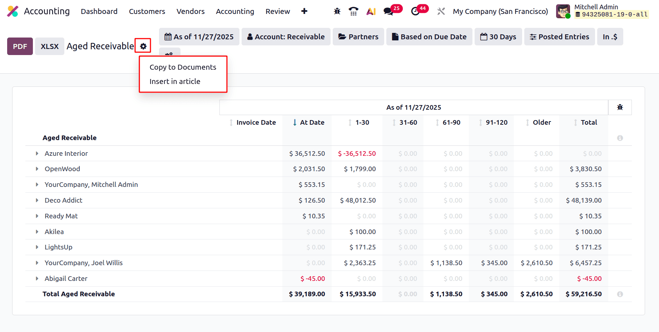Open the Posted Entries options dropdown
Screen dimensions: 659x332
(560, 37)
